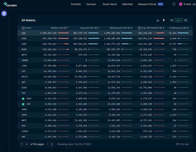Select the MIM token row
Image resolution: width=196 pixels, height=152 pixels.
pos(105,126)
